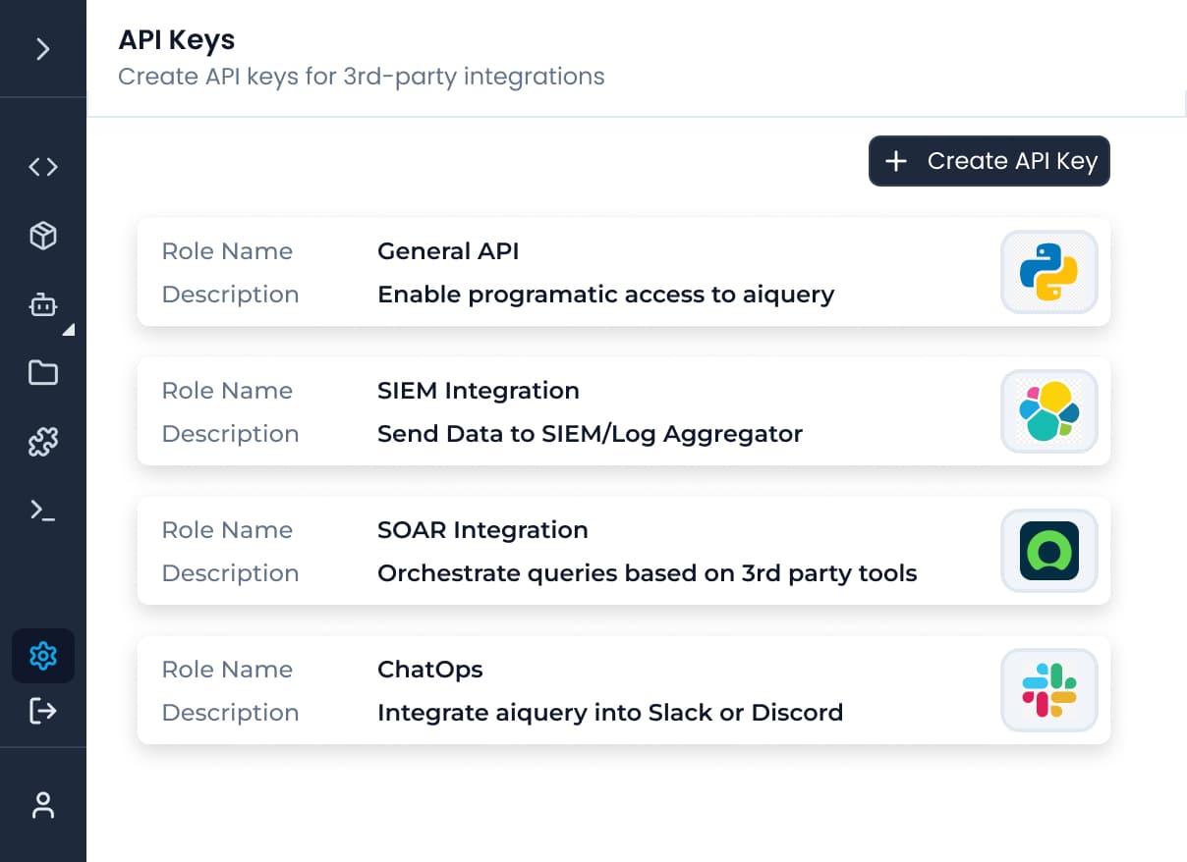Open the terminal icon in the sidebar

[43, 510]
